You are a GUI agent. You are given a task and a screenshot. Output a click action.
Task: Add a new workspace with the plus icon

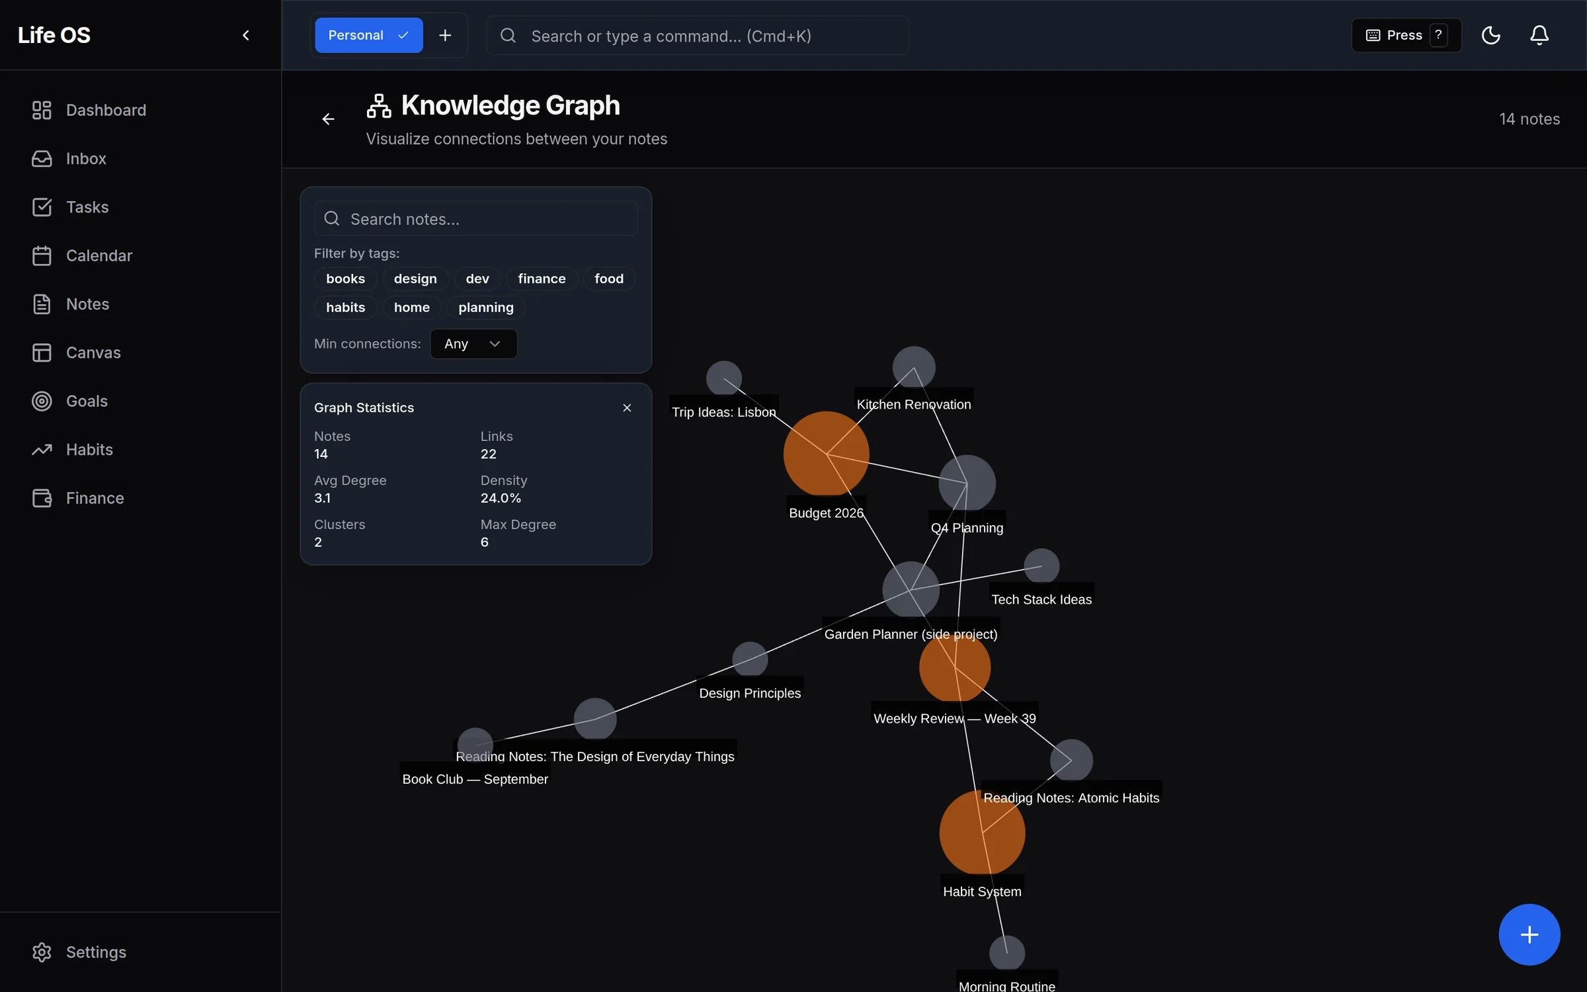(x=445, y=35)
